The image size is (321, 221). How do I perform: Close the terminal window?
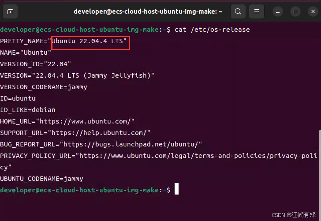[x=313, y=11]
